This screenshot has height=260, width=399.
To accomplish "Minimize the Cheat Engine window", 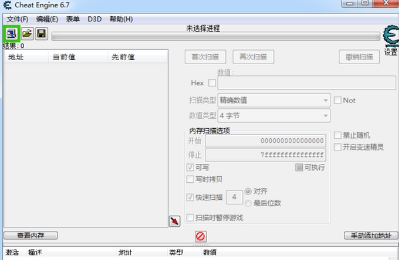I will [x=349, y=3].
